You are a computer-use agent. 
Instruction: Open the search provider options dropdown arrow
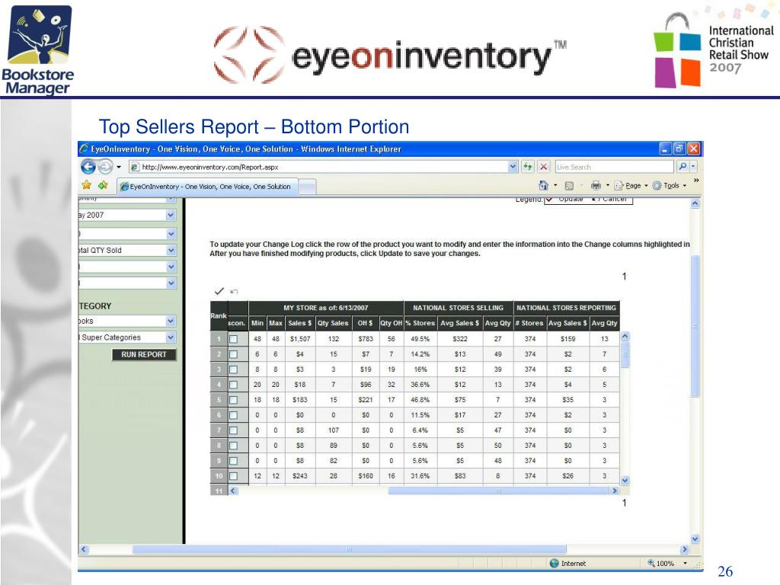(x=693, y=167)
